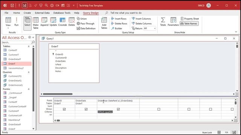Switch to SQL view in status bar
The image size is (241, 135).
227,132
